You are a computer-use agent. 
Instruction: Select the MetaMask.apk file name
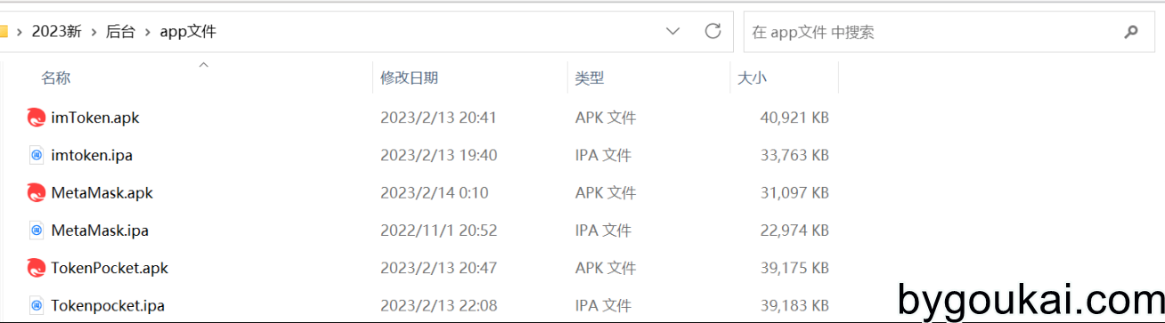(x=102, y=193)
